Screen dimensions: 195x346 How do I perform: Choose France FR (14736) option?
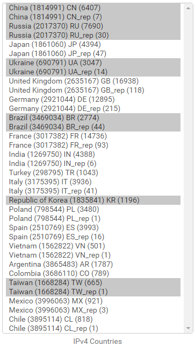tap(93, 136)
